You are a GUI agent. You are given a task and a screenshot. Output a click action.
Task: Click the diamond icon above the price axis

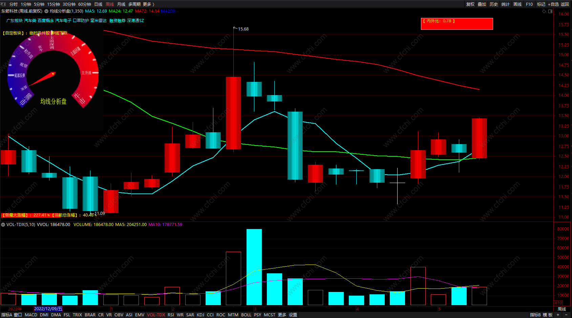click(x=544, y=11)
